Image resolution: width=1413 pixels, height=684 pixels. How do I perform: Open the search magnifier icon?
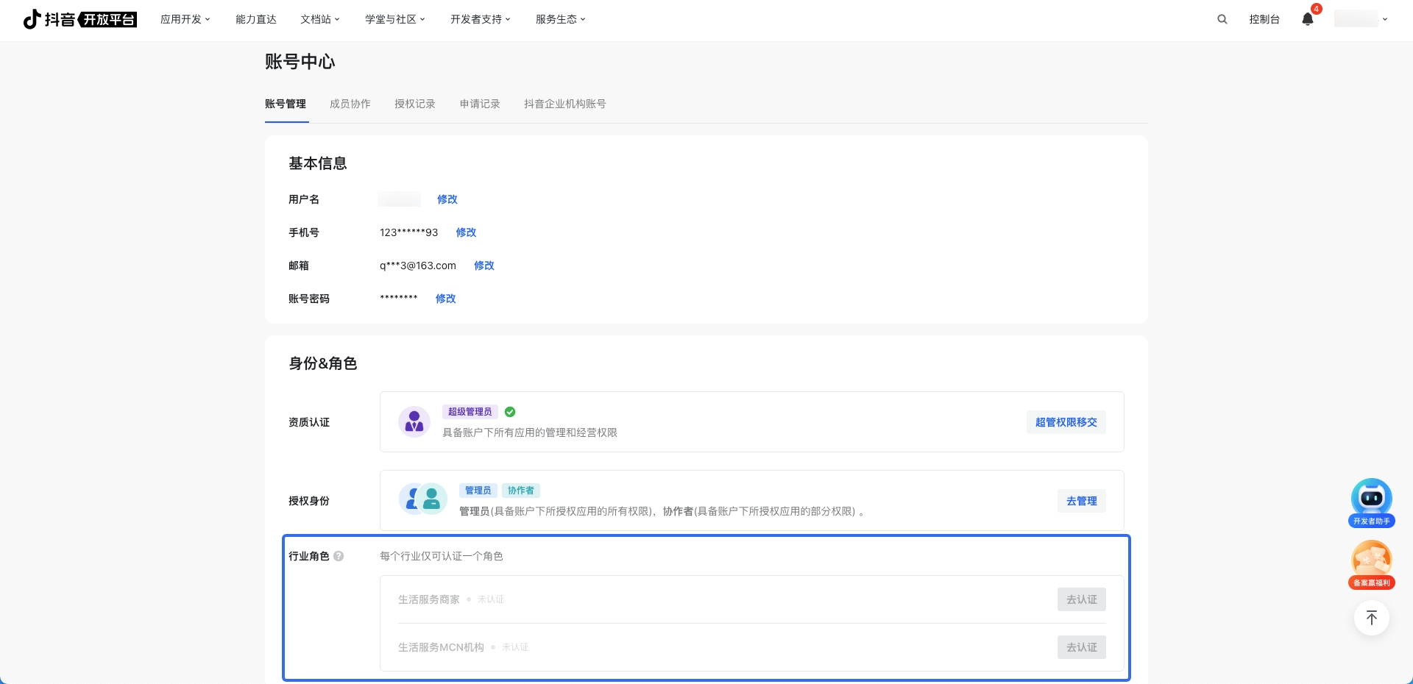1222,19
